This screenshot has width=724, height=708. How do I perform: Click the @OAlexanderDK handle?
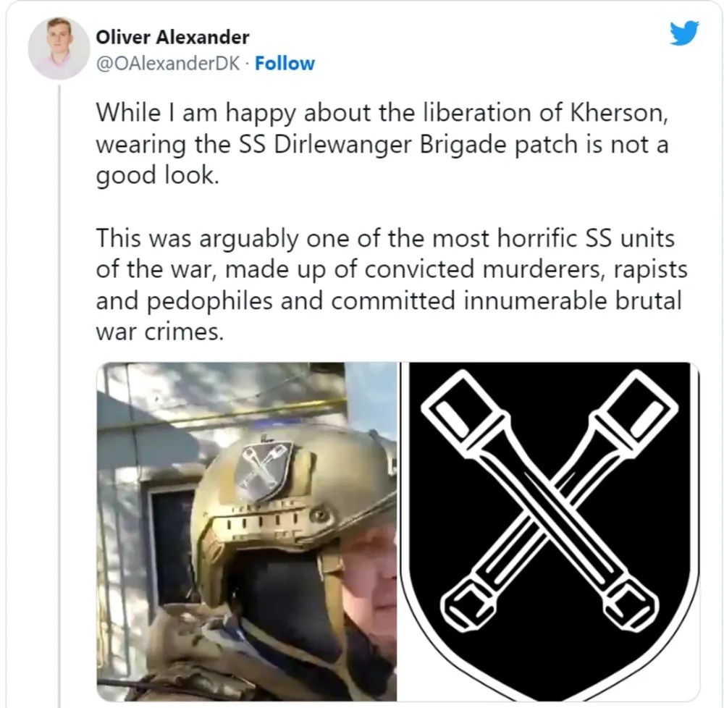168,64
